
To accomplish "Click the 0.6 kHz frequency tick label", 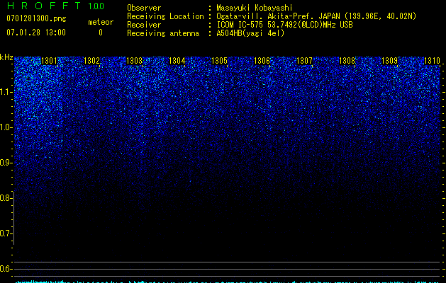I will (5, 269).
